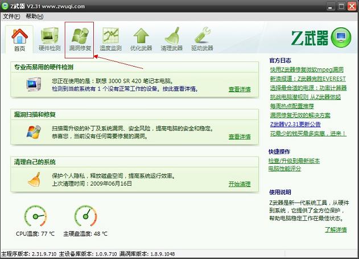Click the 开始清理 link
The image size is (359, 259).
click(240, 184)
